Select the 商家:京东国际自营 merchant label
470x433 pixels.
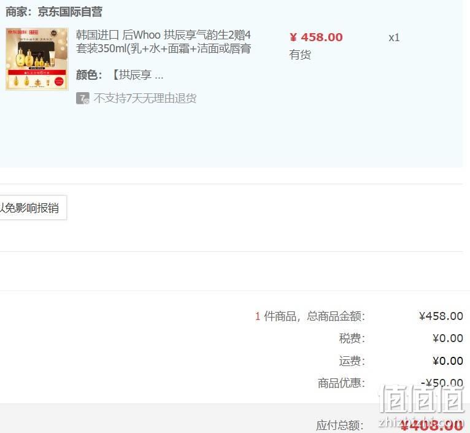[x=54, y=12]
